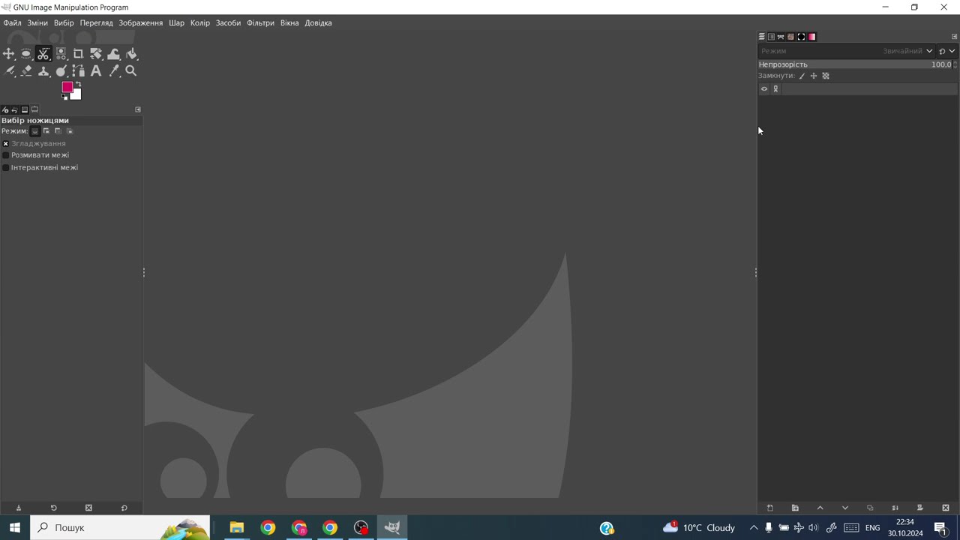960x540 pixels.
Task: Select the Ellipse Select tool
Action: click(x=26, y=54)
